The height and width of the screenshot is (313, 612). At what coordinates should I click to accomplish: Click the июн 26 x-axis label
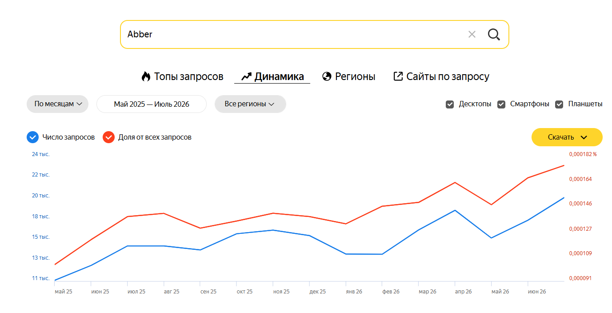point(536,292)
